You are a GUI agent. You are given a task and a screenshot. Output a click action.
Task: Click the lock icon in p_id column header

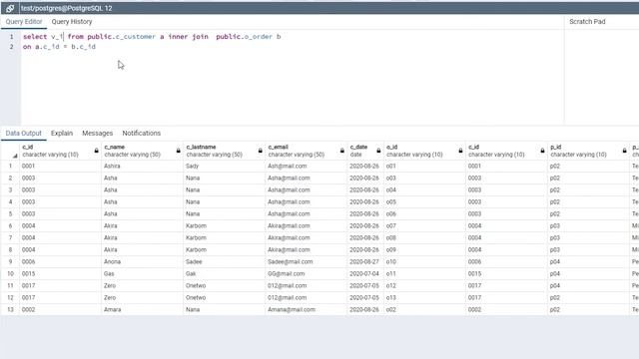coord(624,151)
